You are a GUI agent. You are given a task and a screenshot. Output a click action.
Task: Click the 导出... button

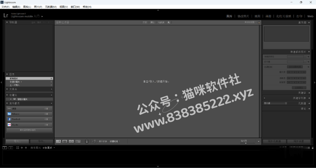pos(42,141)
